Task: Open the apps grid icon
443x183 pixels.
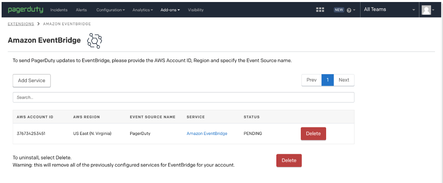Action: point(320,10)
